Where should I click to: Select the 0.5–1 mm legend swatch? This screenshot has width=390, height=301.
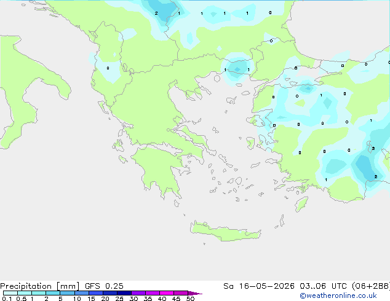[25, 293]
